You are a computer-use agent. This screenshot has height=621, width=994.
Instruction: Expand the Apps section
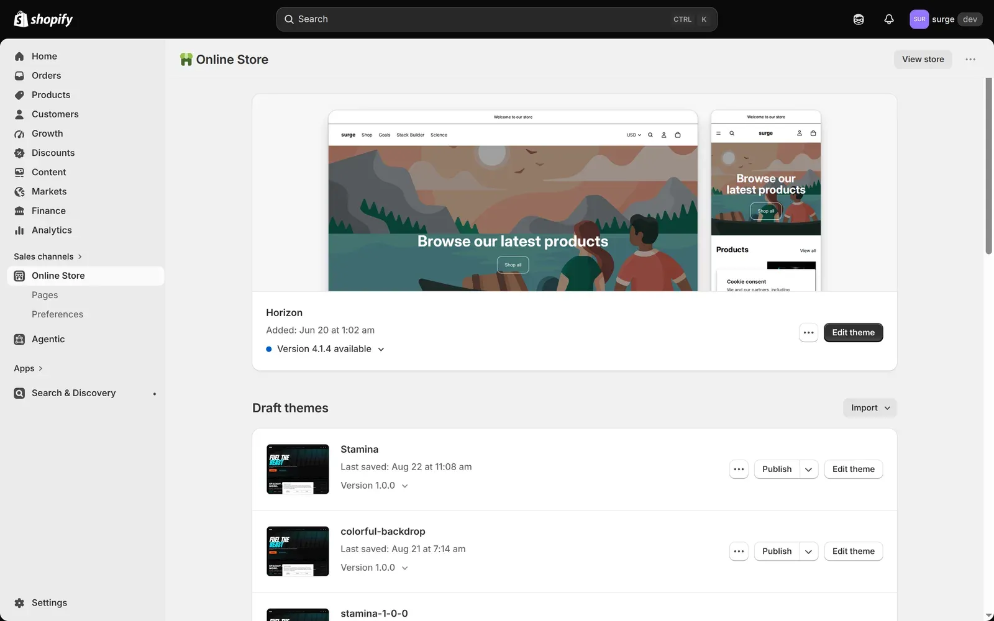[x=28, y=368]
